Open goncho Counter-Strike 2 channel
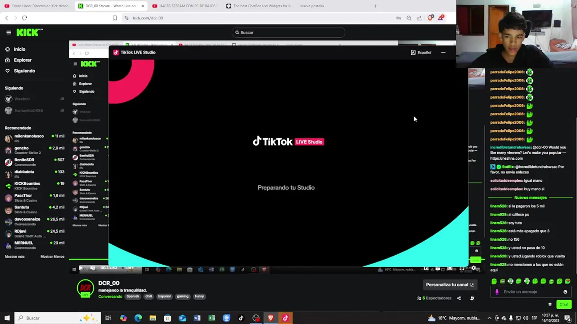Image resolution: width=577 pixels, height=324 pixels. [x=34, y=150]
